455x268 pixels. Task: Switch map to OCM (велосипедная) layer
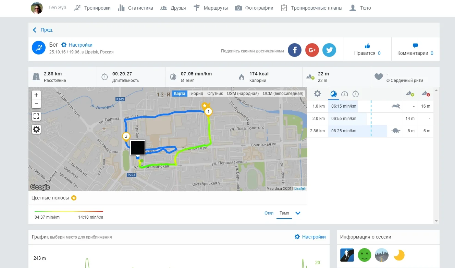click(283, 94)
